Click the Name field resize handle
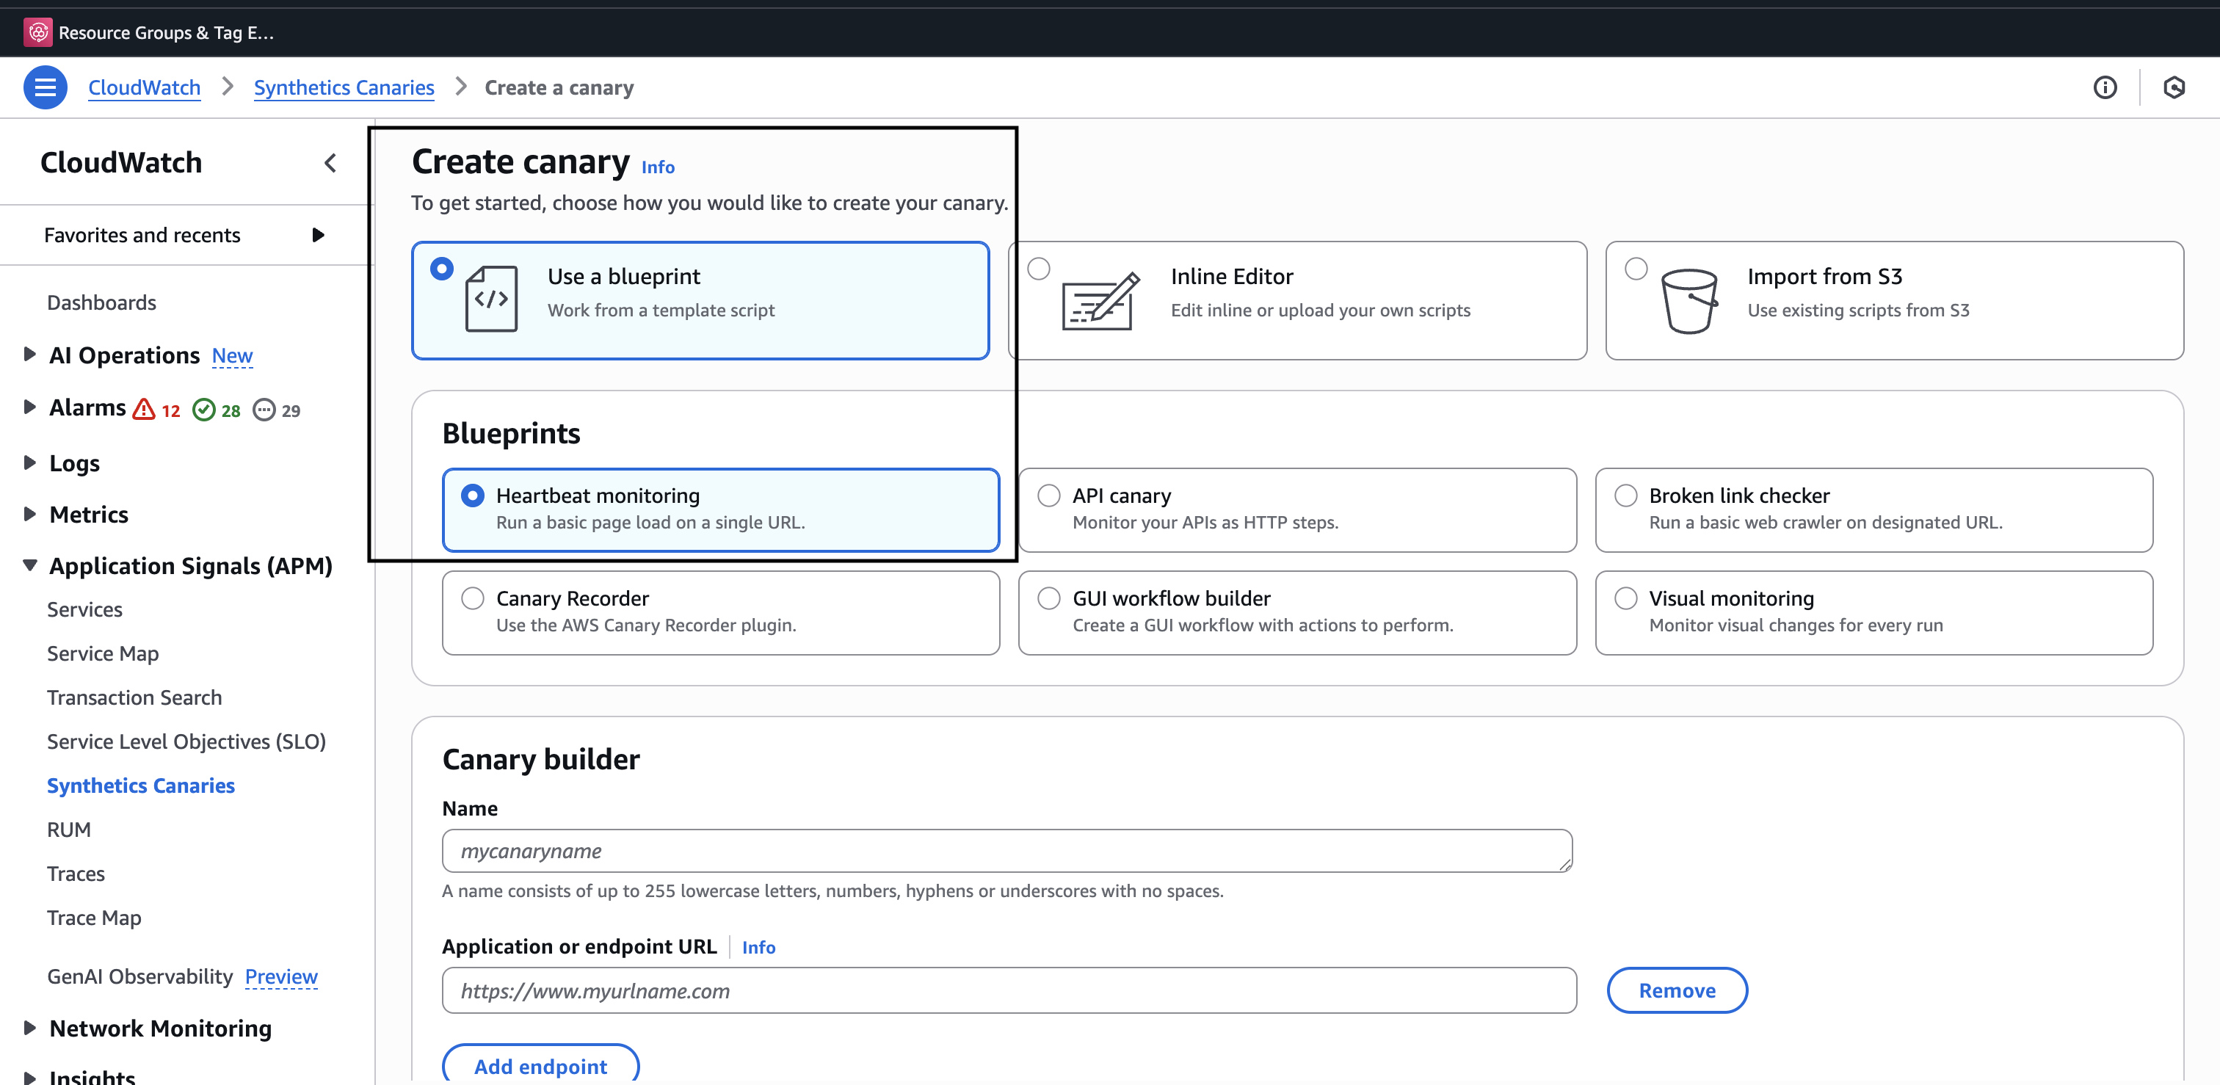This screenshot has width=2220, height=1085. click(x=1564, y=864)
